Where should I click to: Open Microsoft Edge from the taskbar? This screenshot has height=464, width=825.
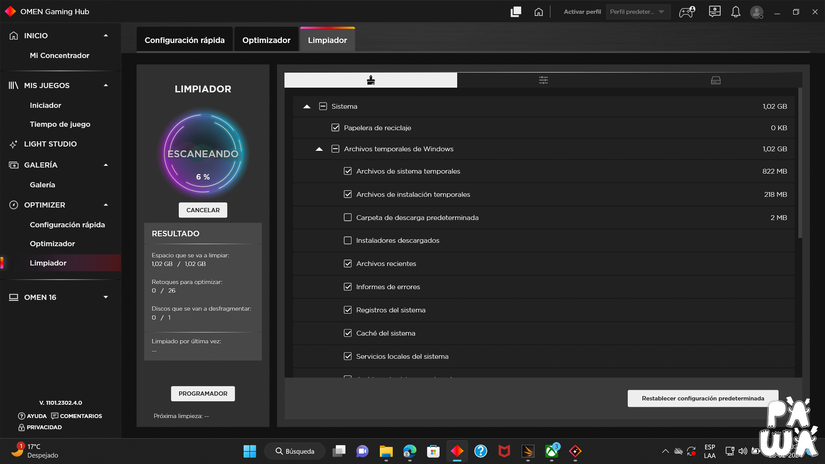coord(410,451)
